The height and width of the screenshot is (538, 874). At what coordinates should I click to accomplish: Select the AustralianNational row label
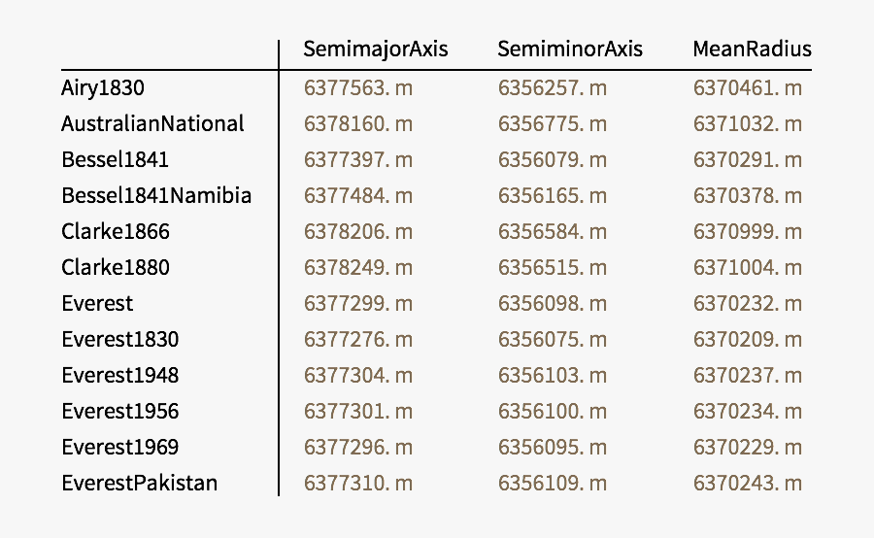pyautogui.click(x=152, y=123)
